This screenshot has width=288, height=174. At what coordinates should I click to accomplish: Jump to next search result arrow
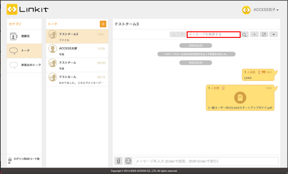pos(182,35)
